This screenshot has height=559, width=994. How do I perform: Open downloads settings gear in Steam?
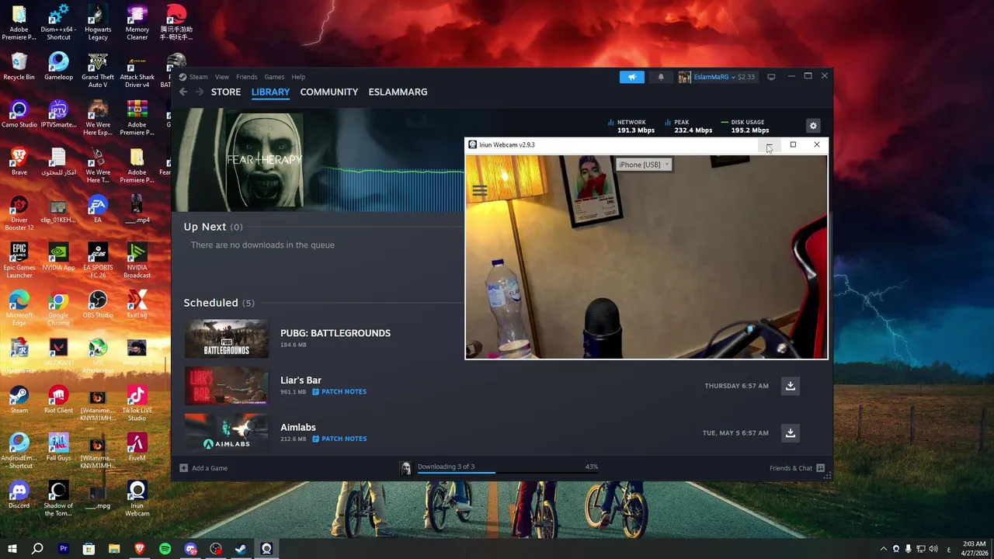pos(813,126)
